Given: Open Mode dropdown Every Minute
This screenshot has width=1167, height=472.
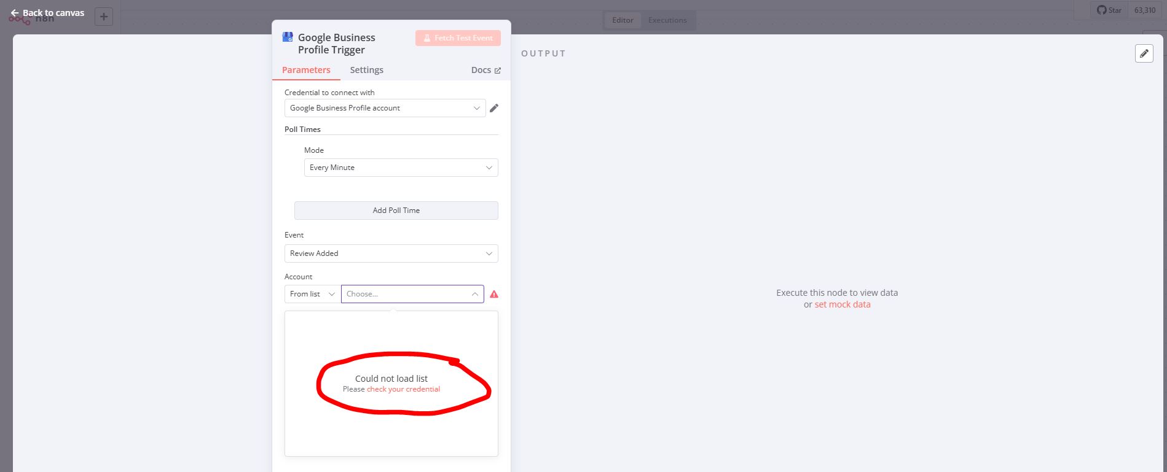Looking at the screenshot, I should coord(401,168).
